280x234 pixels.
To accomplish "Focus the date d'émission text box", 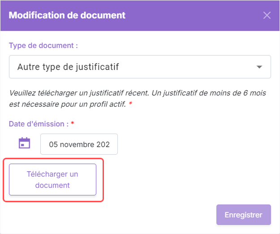I will (79, 144).
